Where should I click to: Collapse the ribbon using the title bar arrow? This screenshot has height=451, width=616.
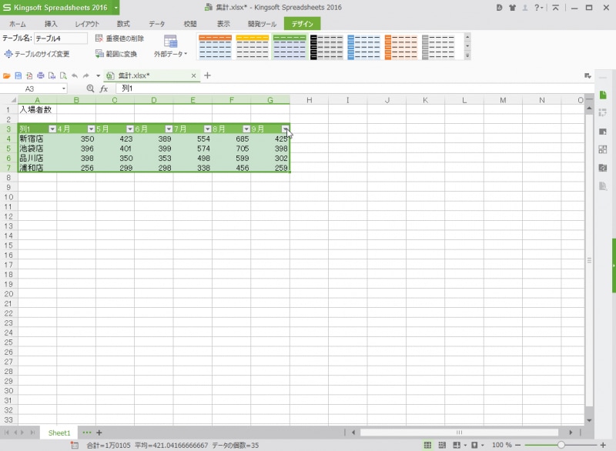555,8
